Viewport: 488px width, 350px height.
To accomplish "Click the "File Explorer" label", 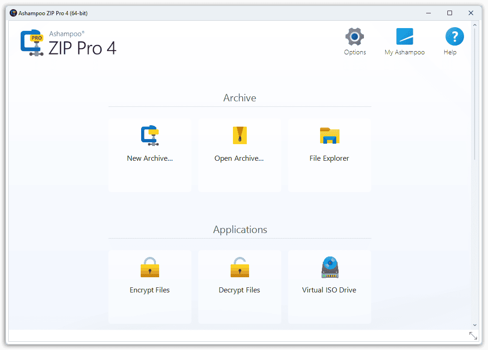I will (x=329, y=158).
